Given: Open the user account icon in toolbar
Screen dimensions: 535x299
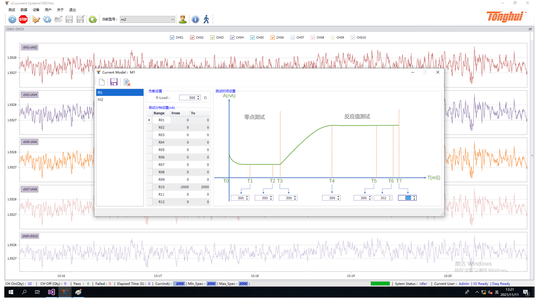Looking at the screenshot, I should (x=182, y=20).
